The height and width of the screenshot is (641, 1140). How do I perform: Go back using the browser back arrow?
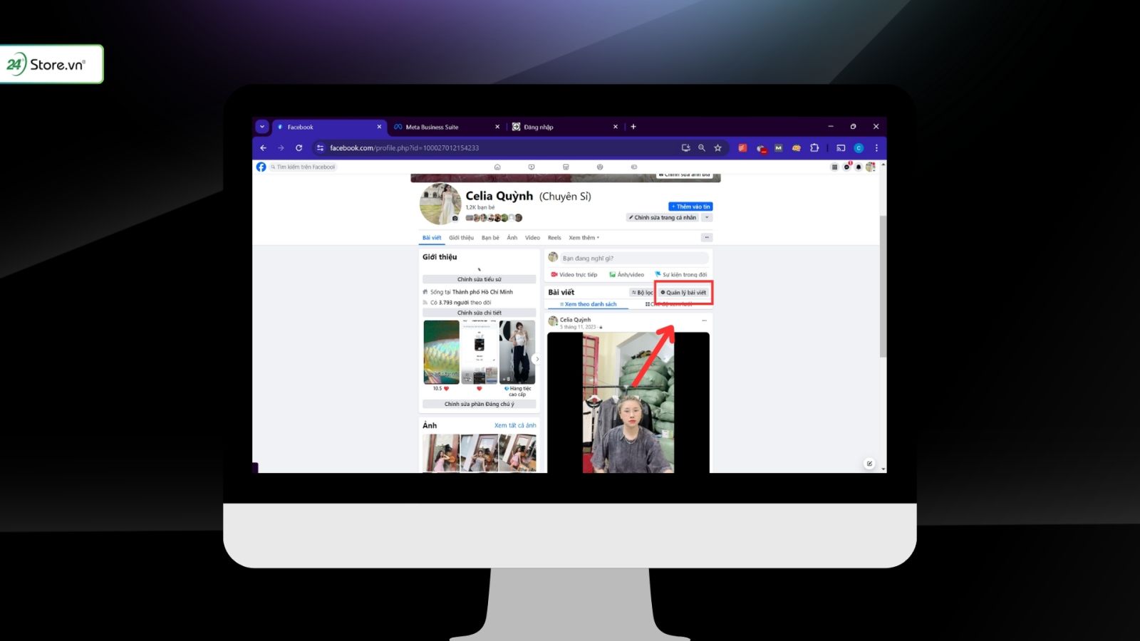point(263,147)
